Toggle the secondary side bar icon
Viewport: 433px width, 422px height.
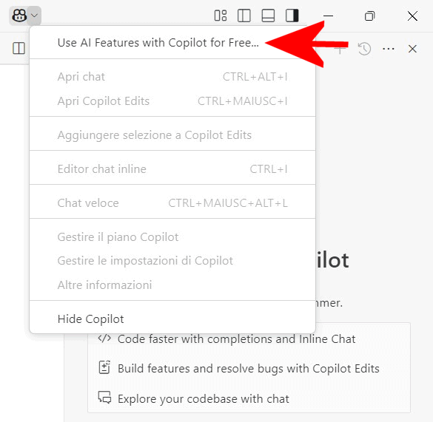292,16
